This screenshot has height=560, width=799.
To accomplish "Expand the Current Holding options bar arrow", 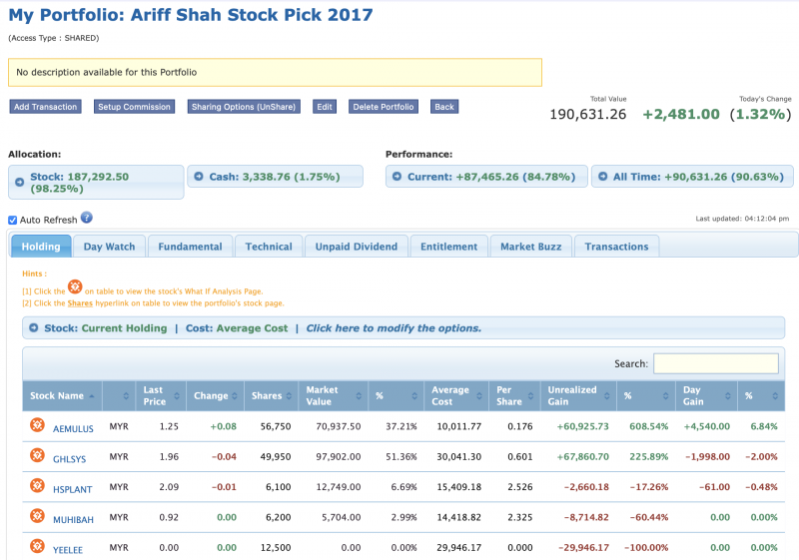I will pyautogui.click(x=33, y=328).
